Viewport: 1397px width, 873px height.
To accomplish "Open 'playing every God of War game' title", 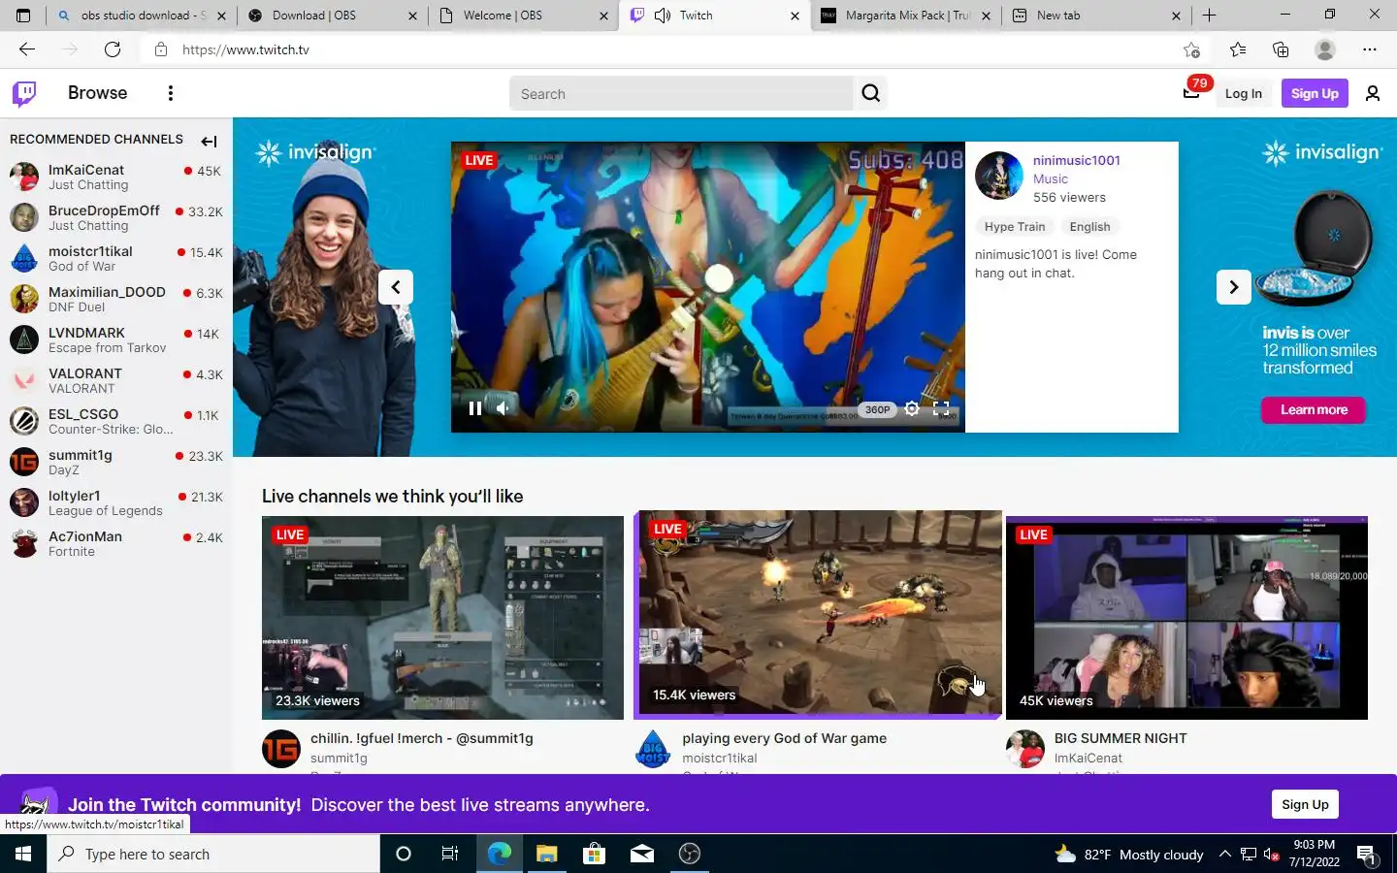I will click(784, 738).
